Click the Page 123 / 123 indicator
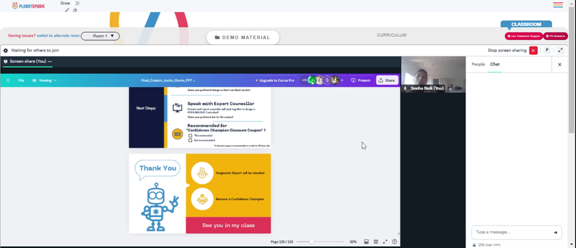Viewport: 576px width, 248px height. tap(282, 242)
